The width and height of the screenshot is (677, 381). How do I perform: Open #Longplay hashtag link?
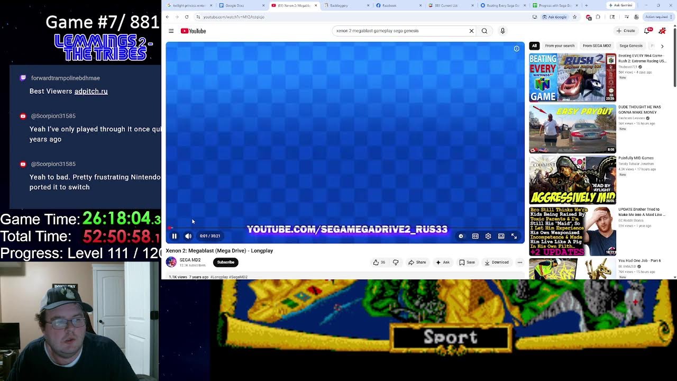coord(219,277)
